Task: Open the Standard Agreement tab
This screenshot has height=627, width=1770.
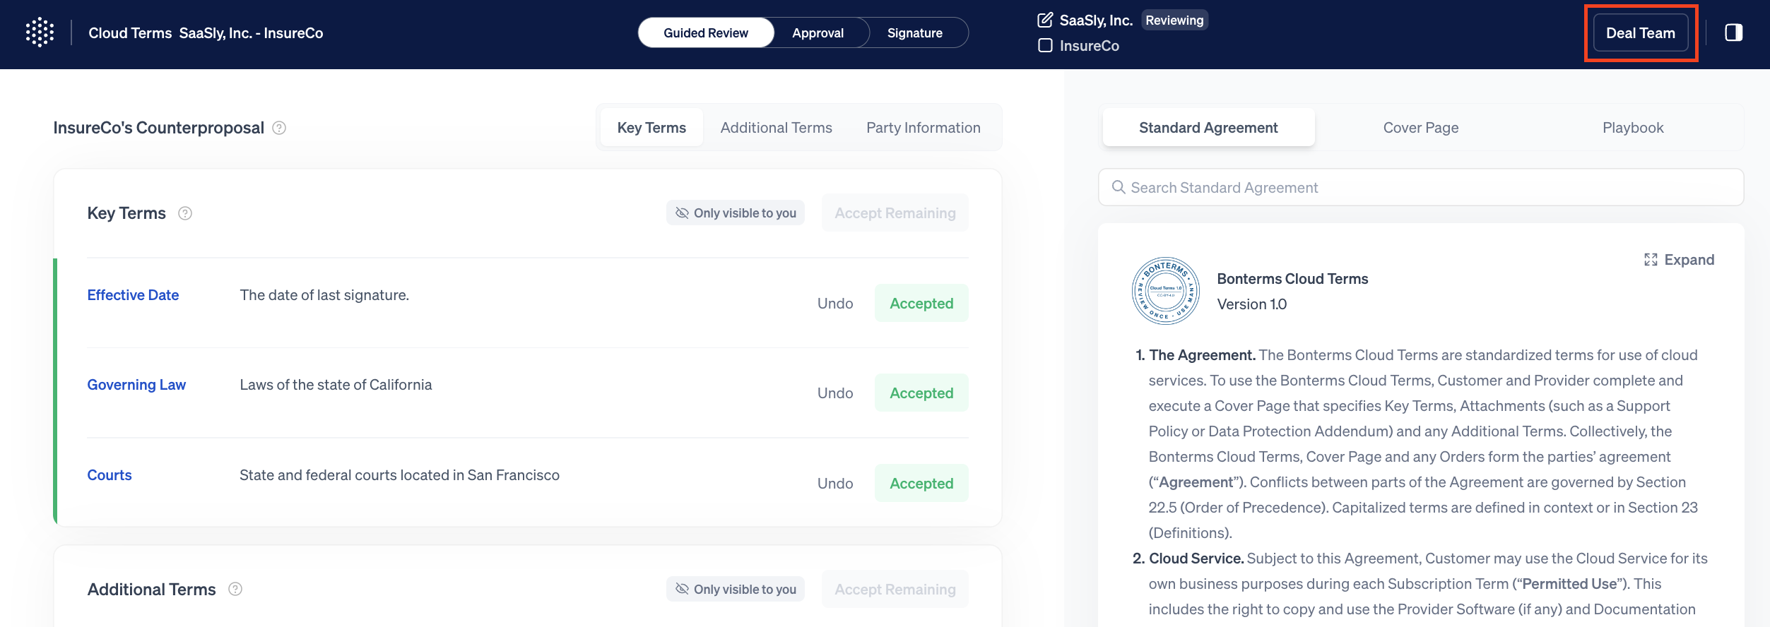Action: [1208, 128]
